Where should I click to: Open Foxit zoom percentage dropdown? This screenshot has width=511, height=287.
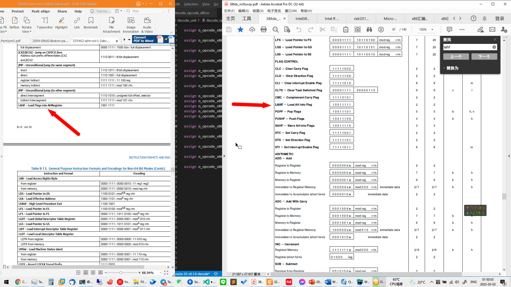click(160, 273)
